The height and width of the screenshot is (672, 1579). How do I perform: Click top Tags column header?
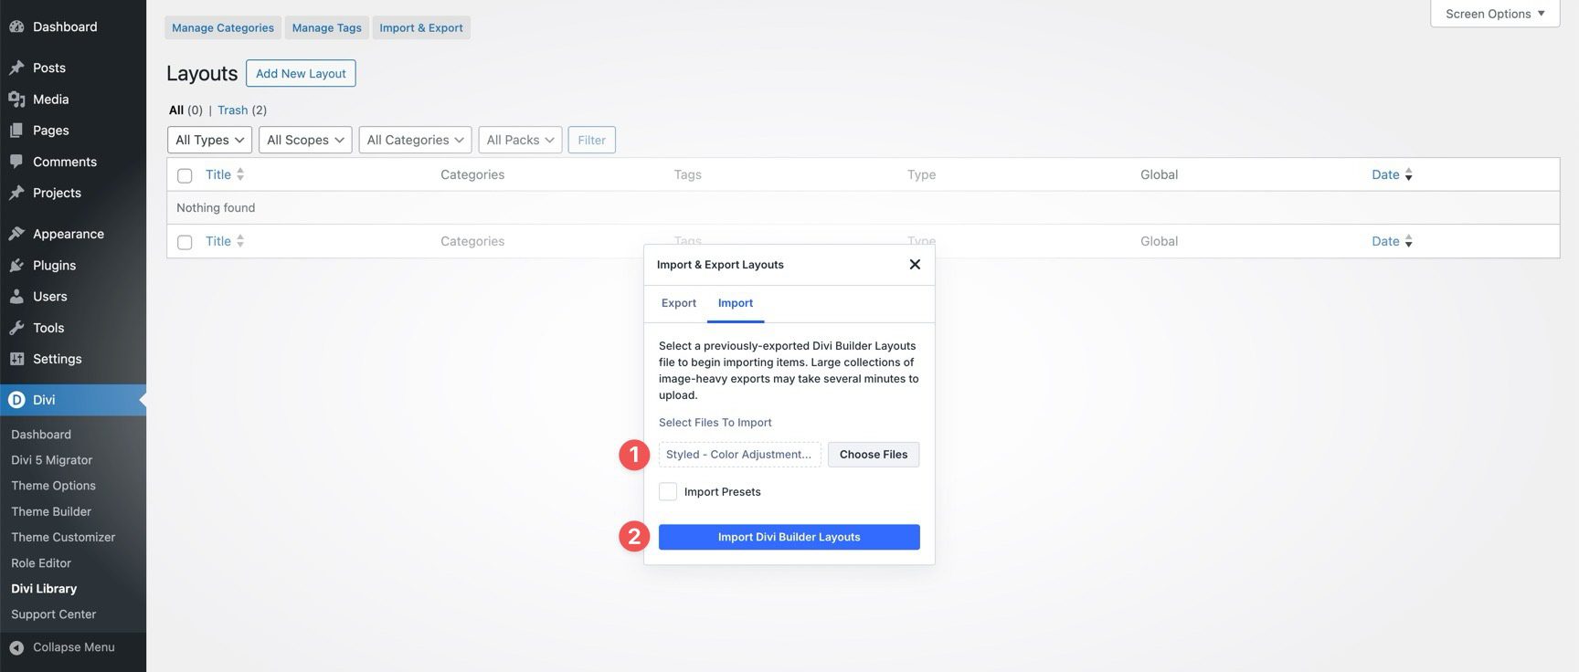point(687,174)
